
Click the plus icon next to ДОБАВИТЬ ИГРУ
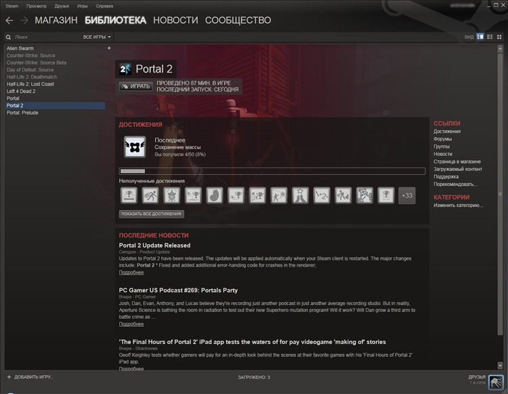coord(9,377)
